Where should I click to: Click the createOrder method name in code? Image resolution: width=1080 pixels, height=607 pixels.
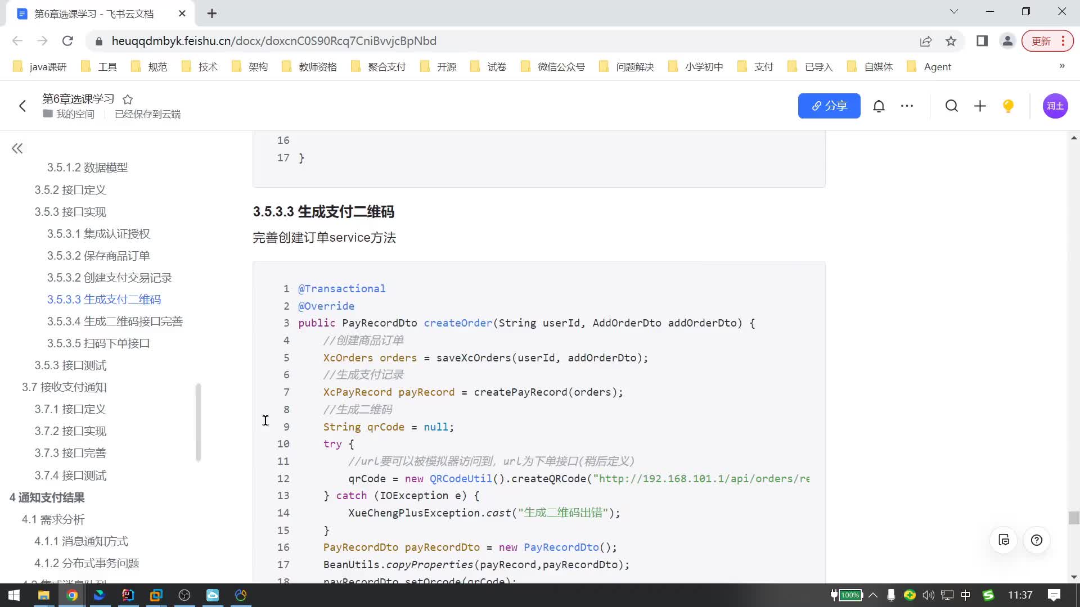(x=458, y=323)
